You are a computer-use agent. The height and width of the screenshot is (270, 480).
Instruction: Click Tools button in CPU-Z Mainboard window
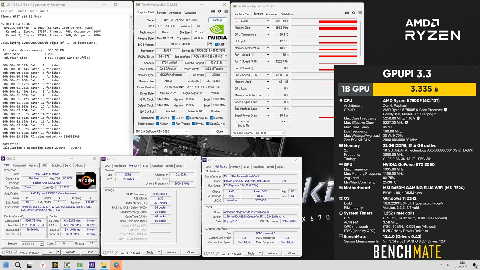pos(251,253)
